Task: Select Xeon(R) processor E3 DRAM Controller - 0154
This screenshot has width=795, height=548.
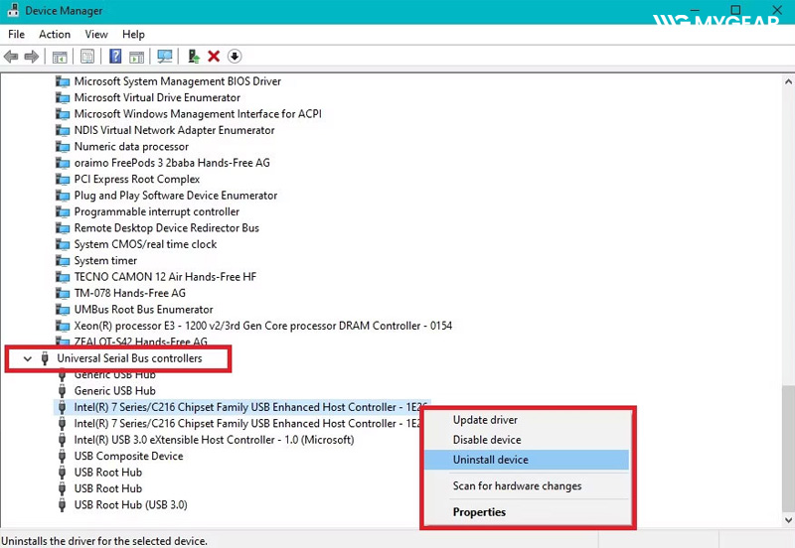Action: (x=262, y=326)
